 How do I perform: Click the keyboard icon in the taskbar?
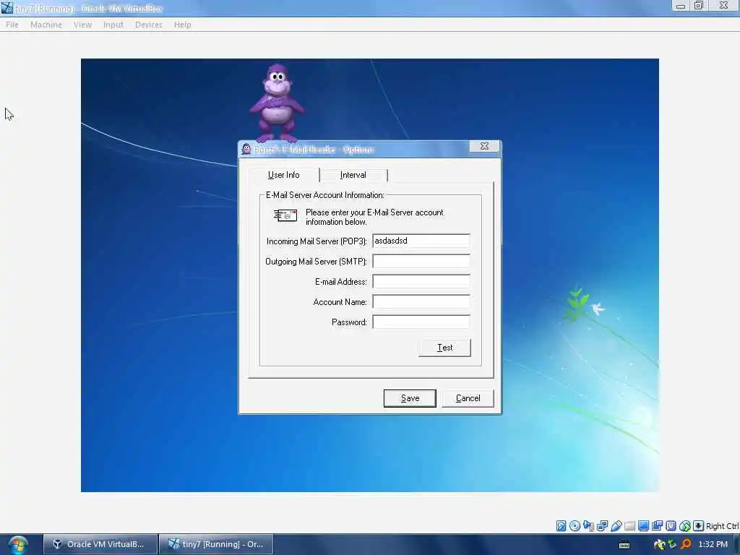624,545
